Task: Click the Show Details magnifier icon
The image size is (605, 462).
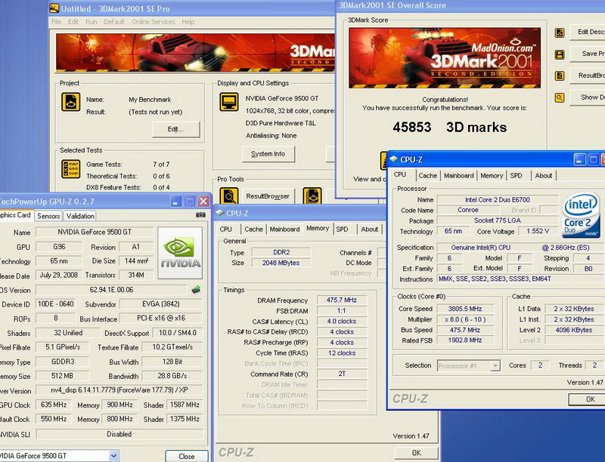Action: click(560, 97)
